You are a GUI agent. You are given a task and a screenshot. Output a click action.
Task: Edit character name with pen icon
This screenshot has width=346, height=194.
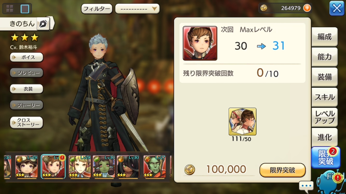coord(43,24)
